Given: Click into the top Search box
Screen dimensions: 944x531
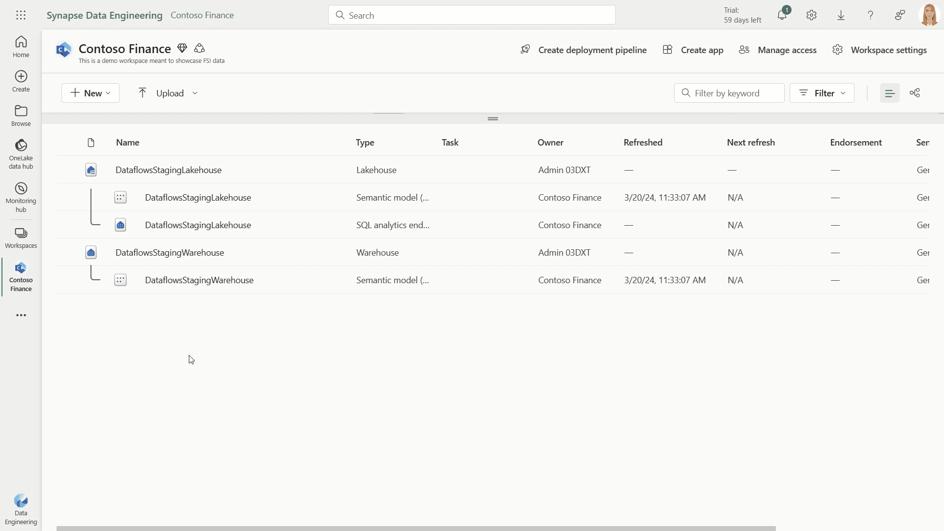Looking at the screenshot, I should pos(472,15).
